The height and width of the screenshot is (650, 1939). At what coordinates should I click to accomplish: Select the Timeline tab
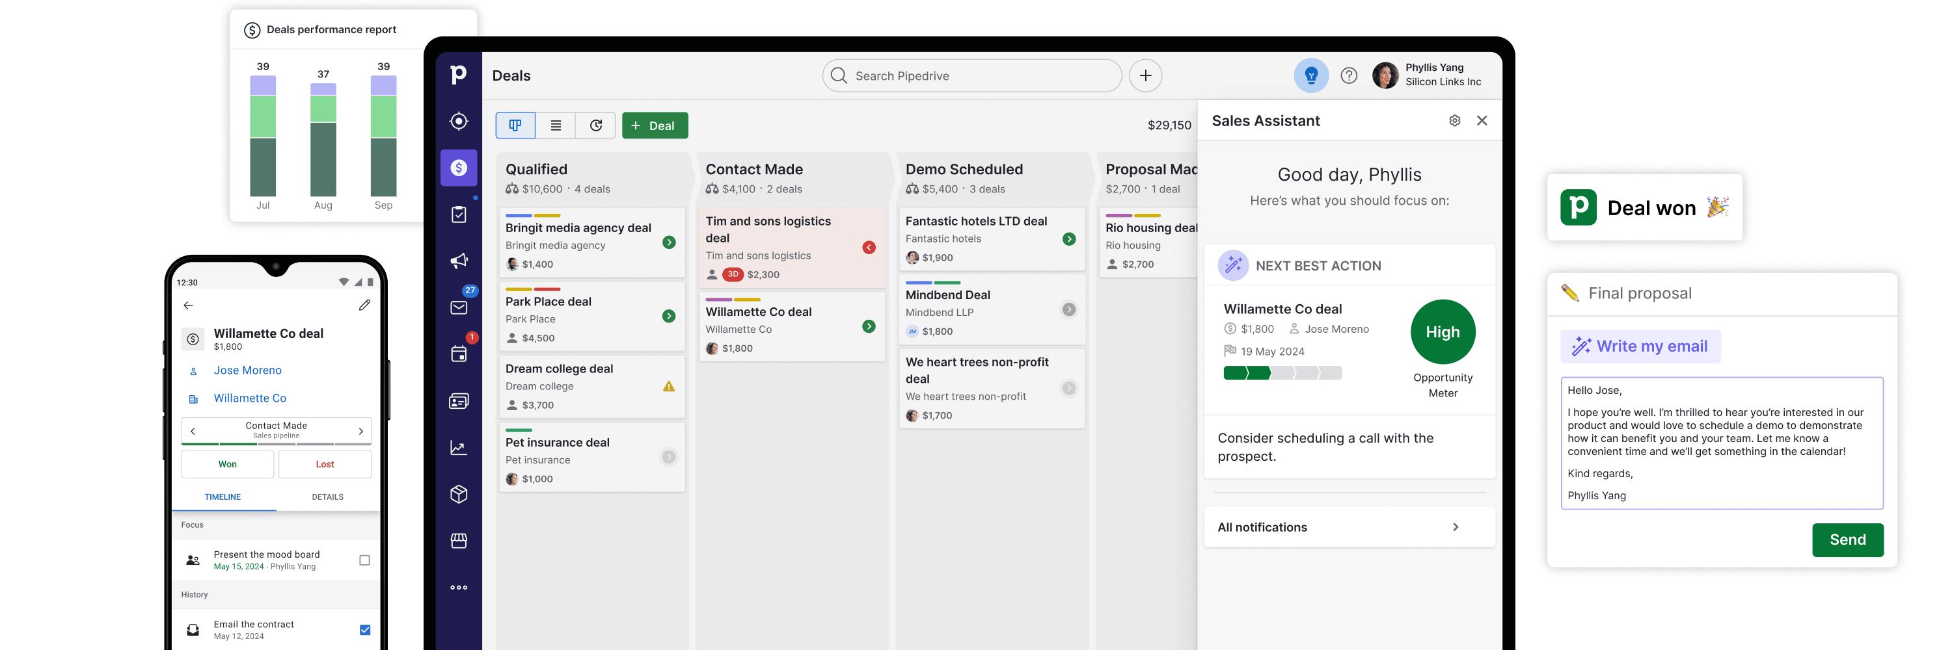(223, 497)
